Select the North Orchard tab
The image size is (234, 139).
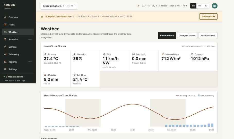(x=208, y=36)
